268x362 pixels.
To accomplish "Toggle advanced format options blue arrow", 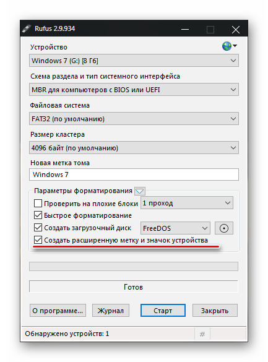I will (140, 191).
